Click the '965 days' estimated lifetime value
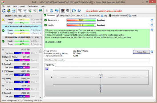 point(77,53)
